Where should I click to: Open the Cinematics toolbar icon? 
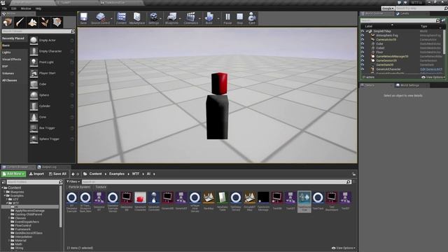coord(191,18)
